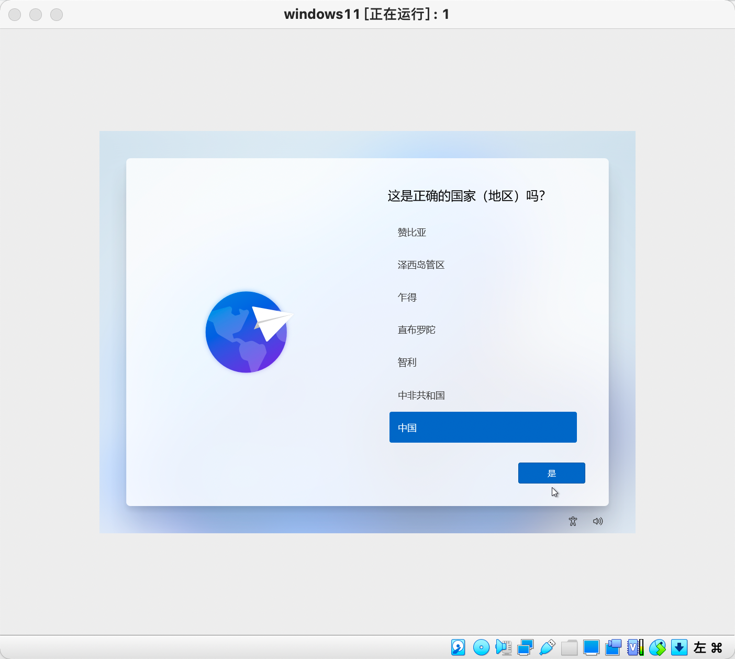Open the display settings monitor icon

pyautogui.click(x=591, y=647)
